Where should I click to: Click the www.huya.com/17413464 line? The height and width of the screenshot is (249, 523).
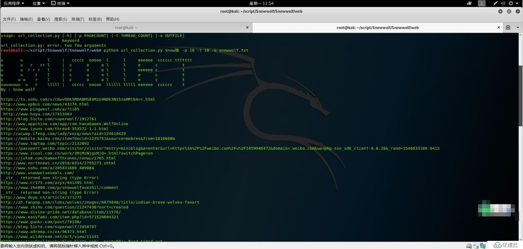(x=38, y=114)
